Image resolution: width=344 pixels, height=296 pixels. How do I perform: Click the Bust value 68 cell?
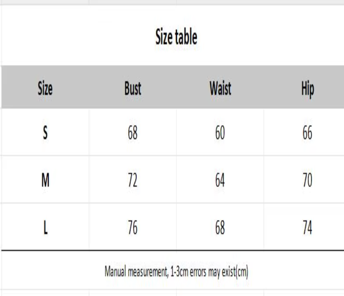pos(133,133)
